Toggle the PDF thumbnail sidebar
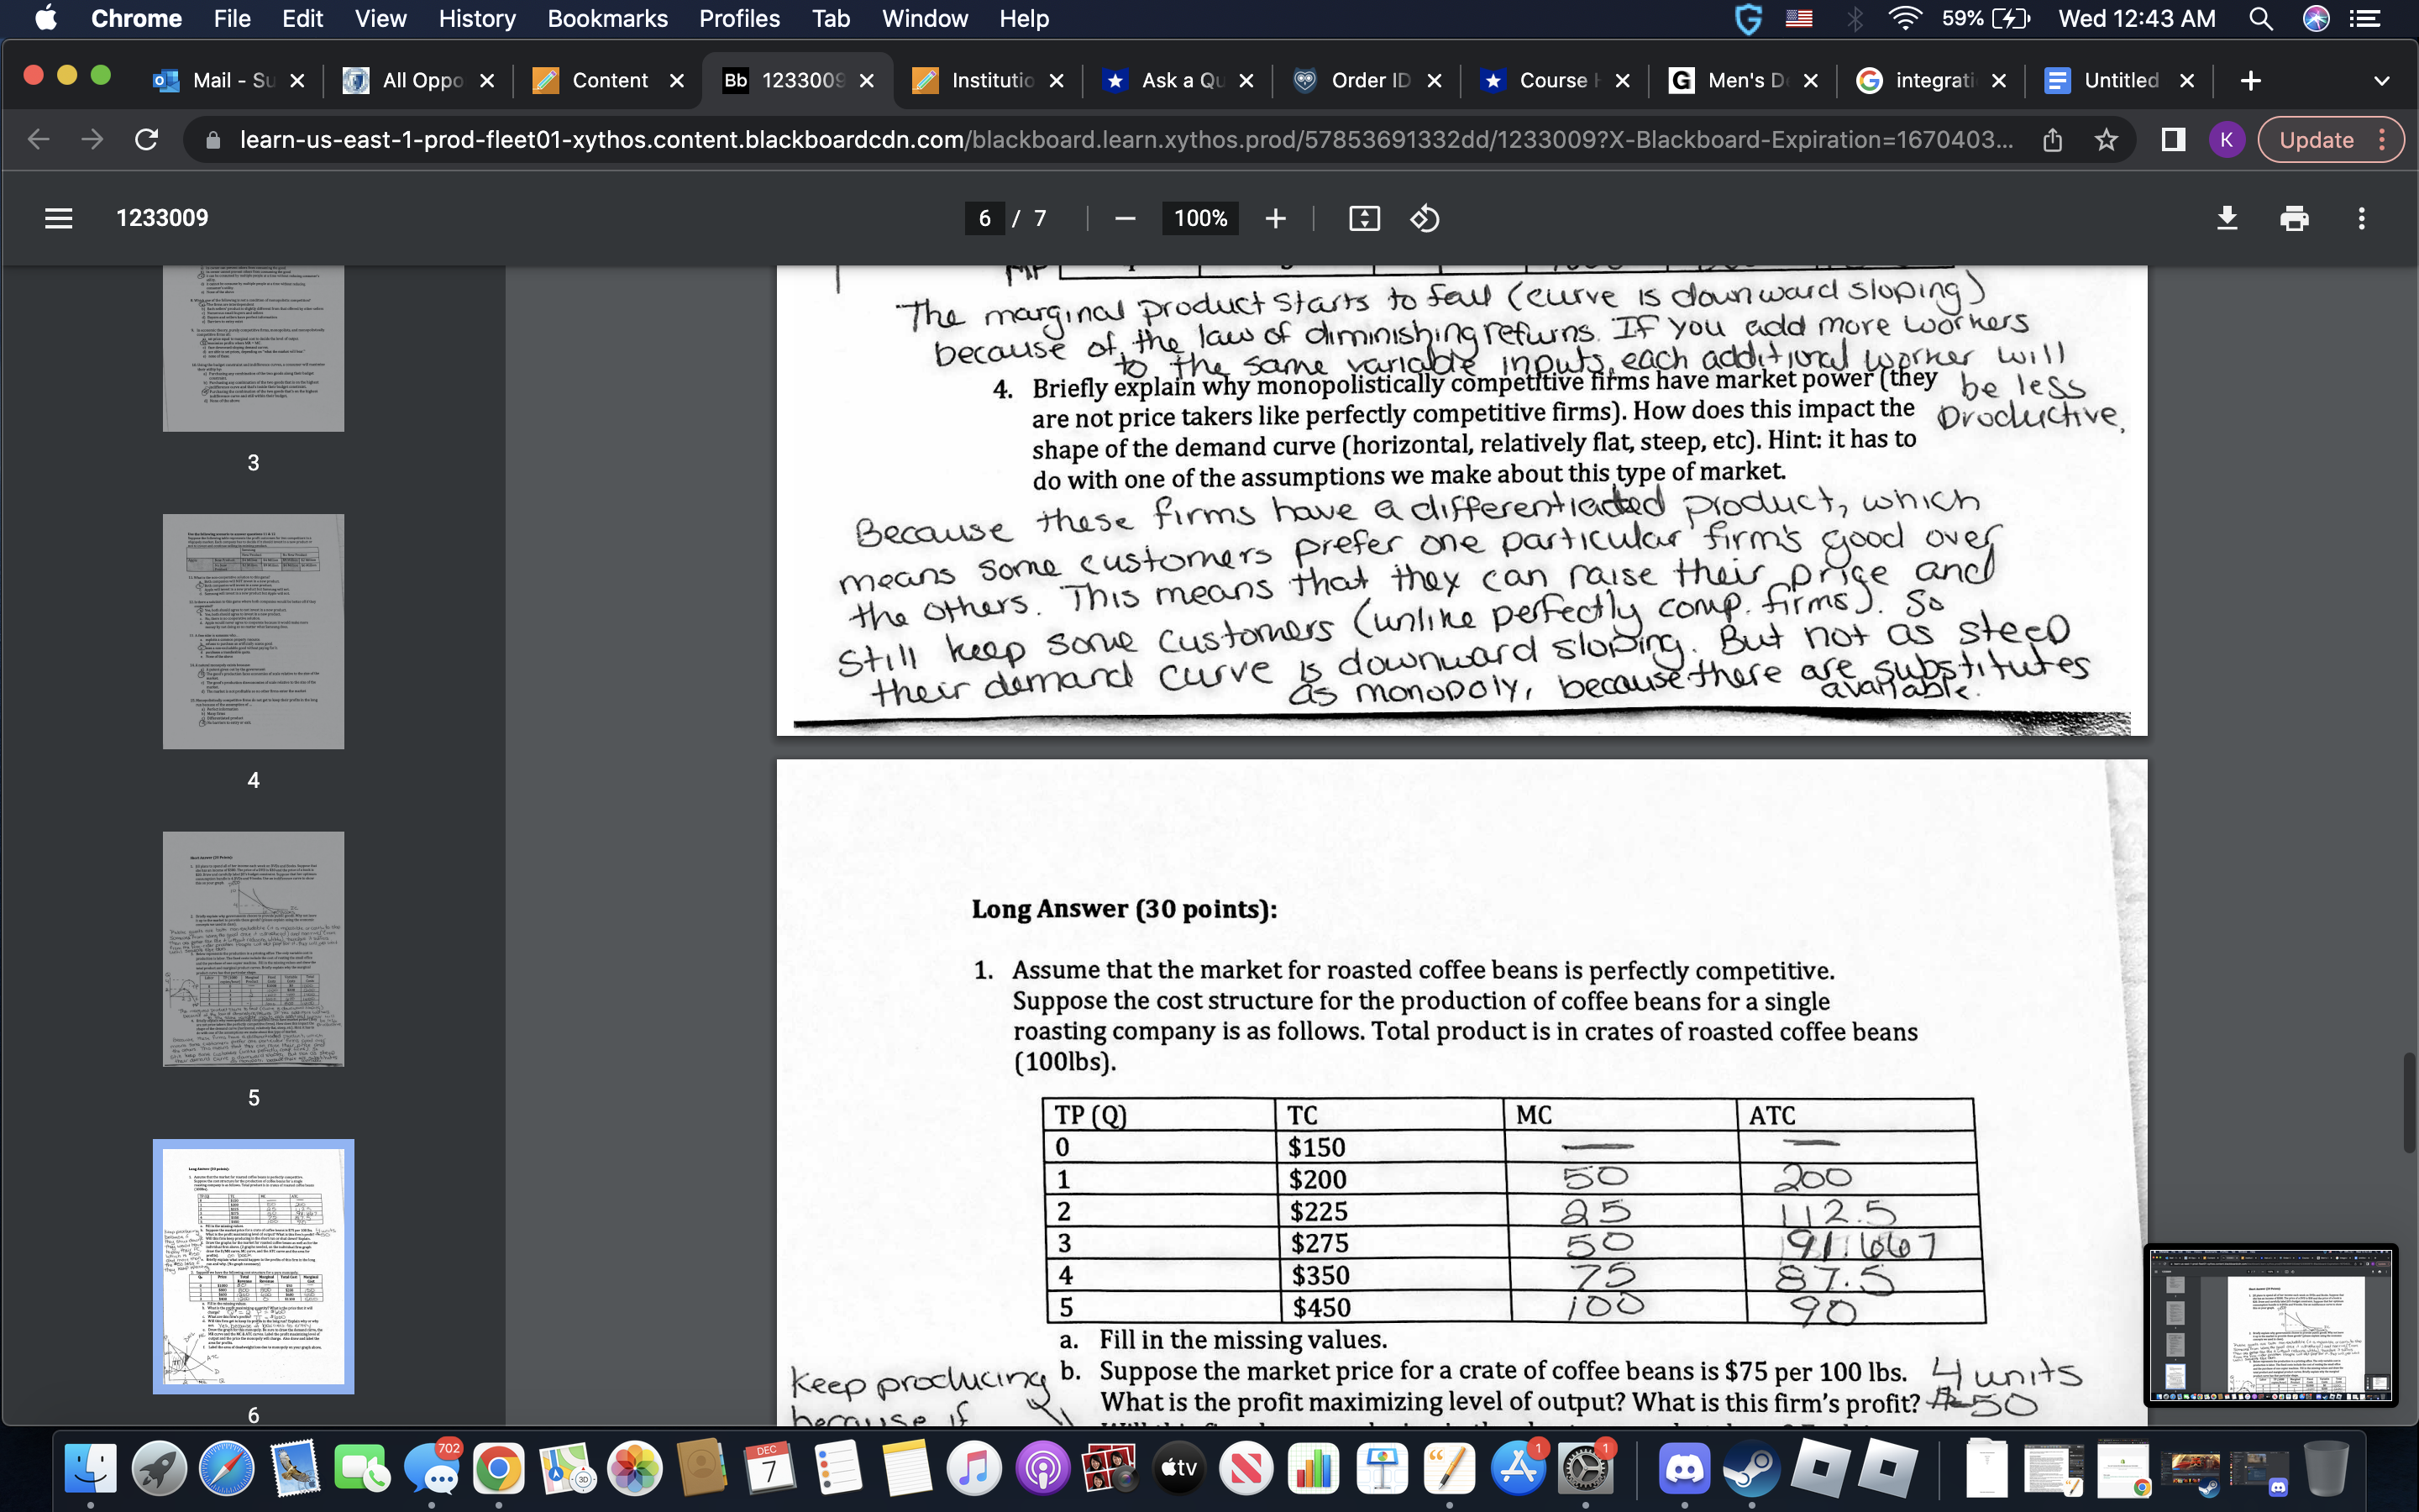Viewport: 2419px width, 1512px height. tap(58, 218)
